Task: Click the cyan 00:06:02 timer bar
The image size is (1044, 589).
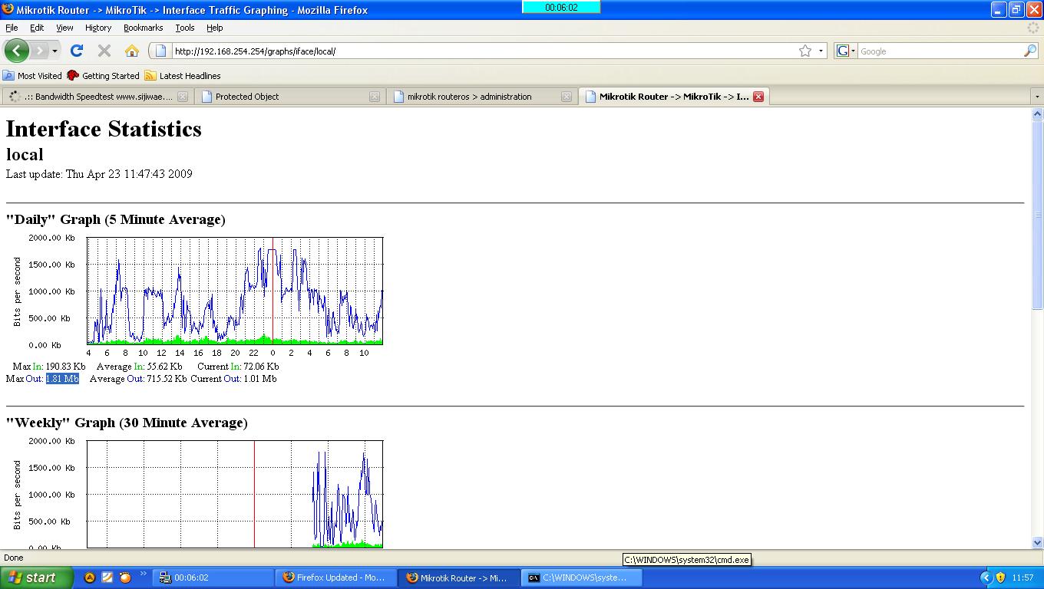Action: tap(561, 7)
